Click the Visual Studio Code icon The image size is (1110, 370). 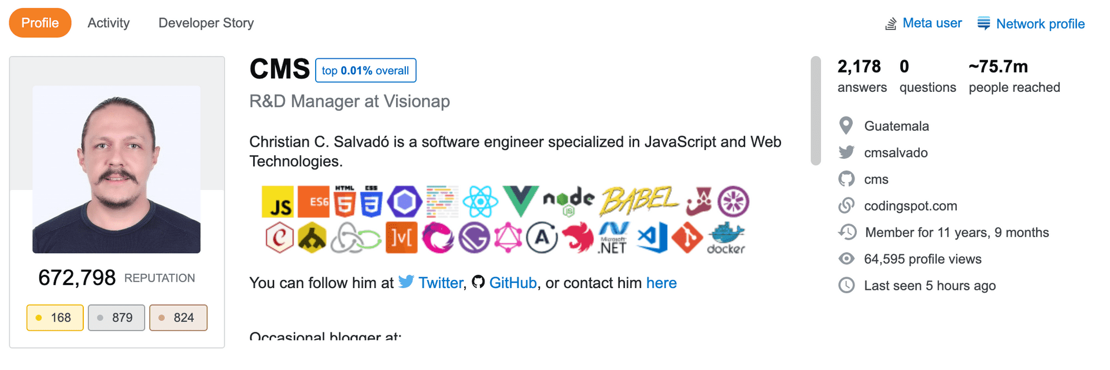652,238
